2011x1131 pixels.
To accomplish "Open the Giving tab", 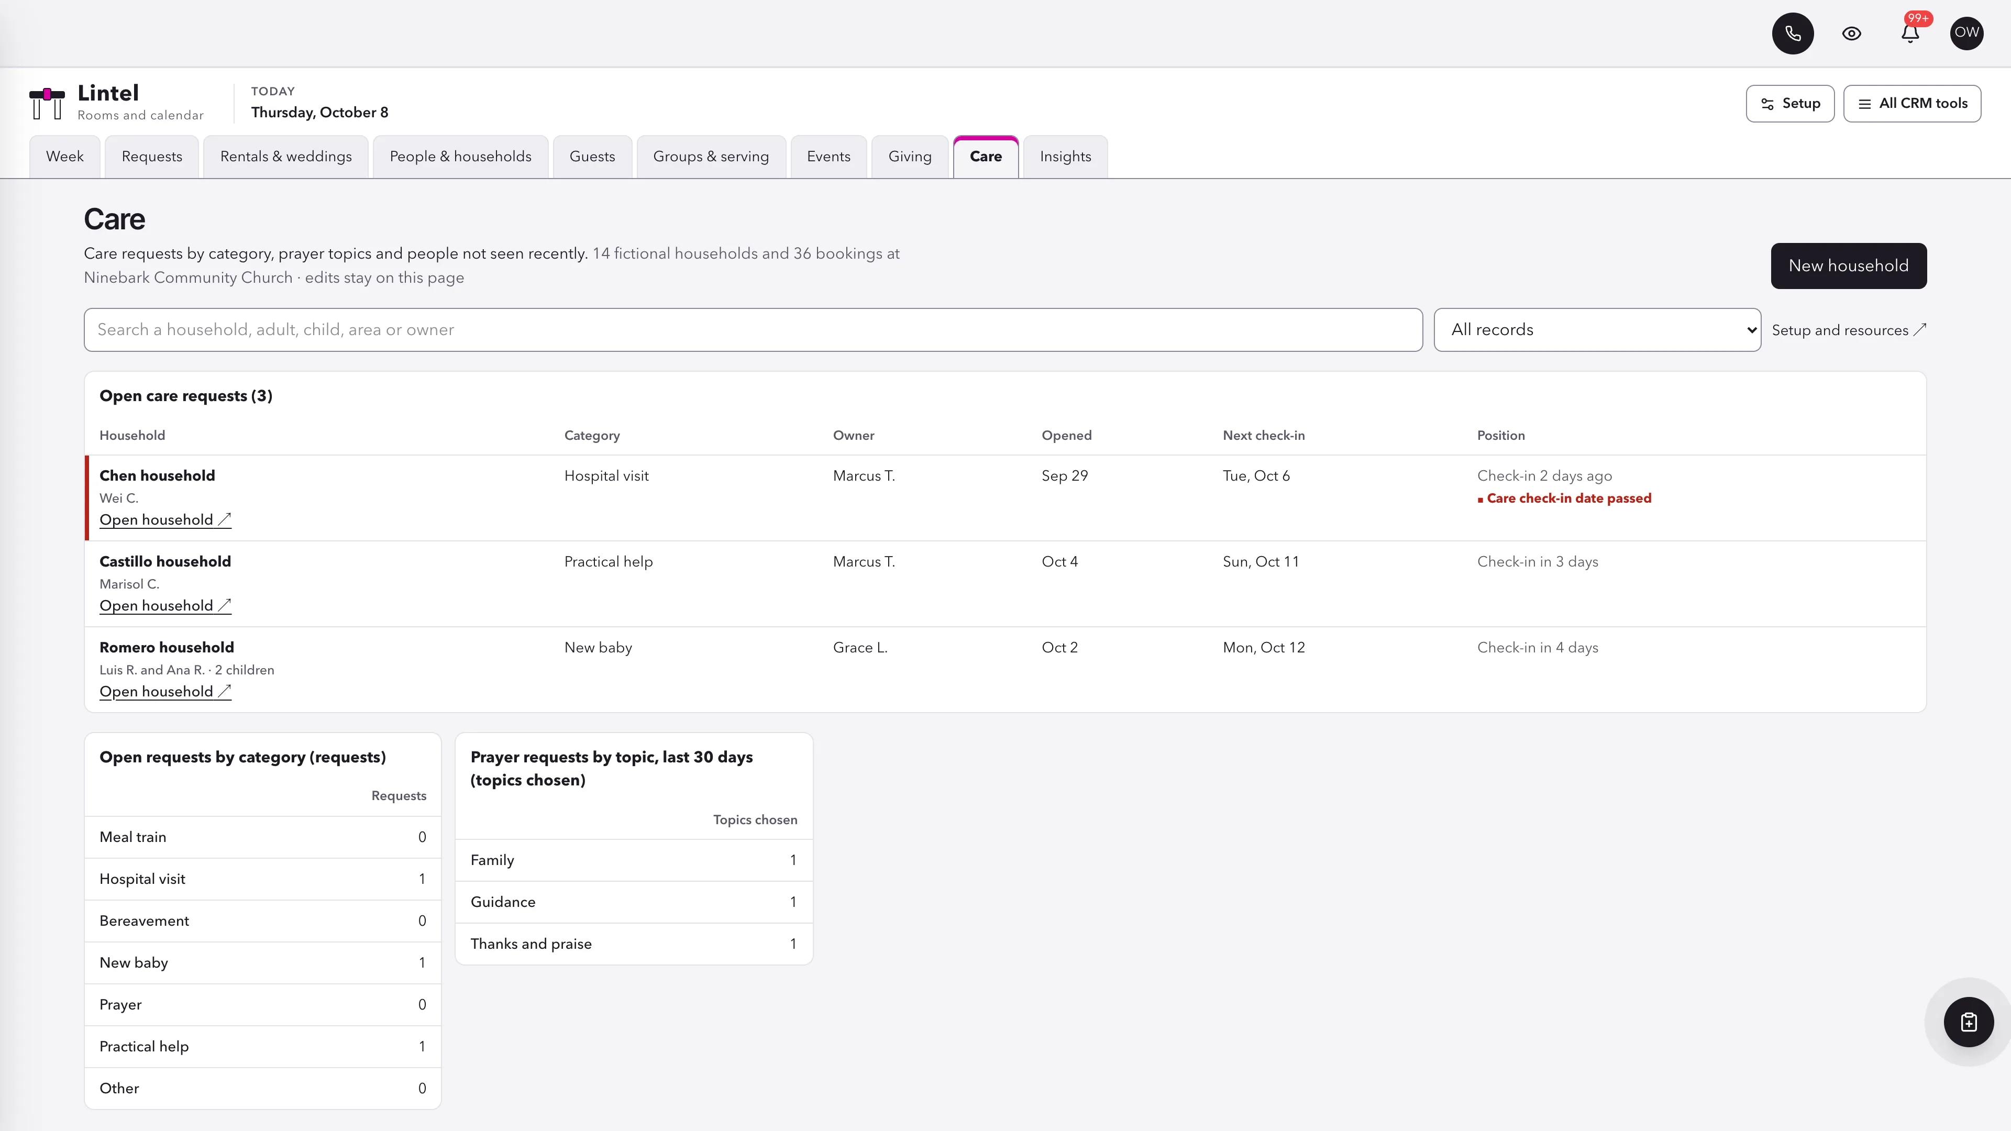I will click(910, 157).
